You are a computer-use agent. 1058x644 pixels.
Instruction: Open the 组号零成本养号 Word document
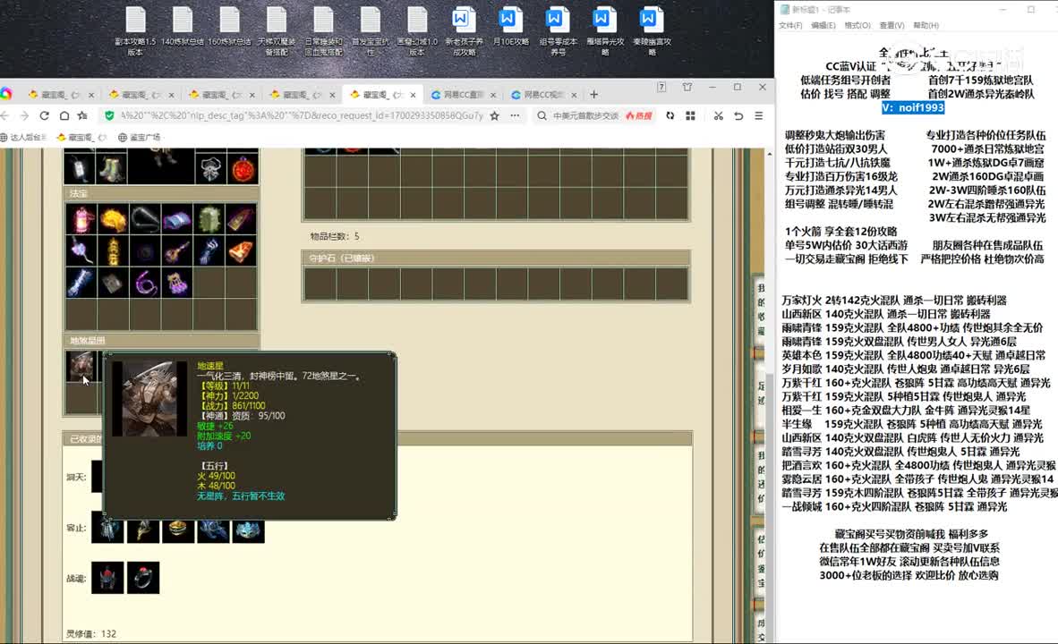[x=558, y=31]
